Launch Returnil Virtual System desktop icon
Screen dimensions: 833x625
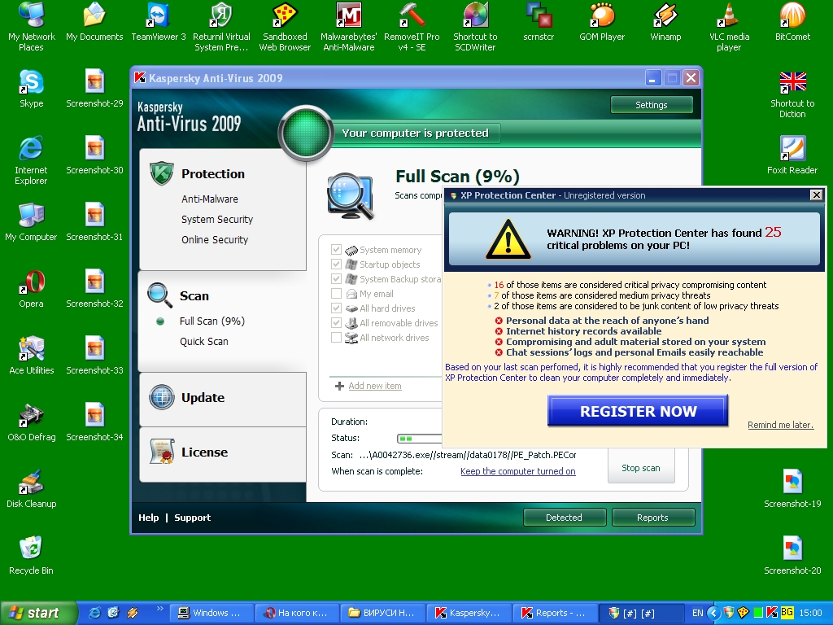coord(221,26)
